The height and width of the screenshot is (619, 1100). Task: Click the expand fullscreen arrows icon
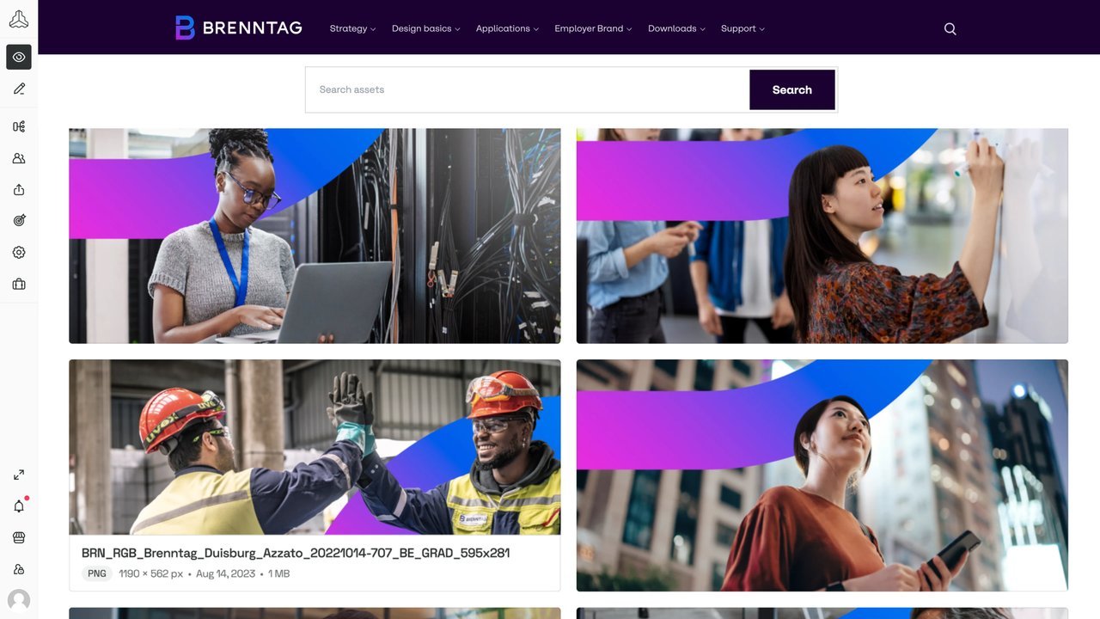tap(19, 475)
